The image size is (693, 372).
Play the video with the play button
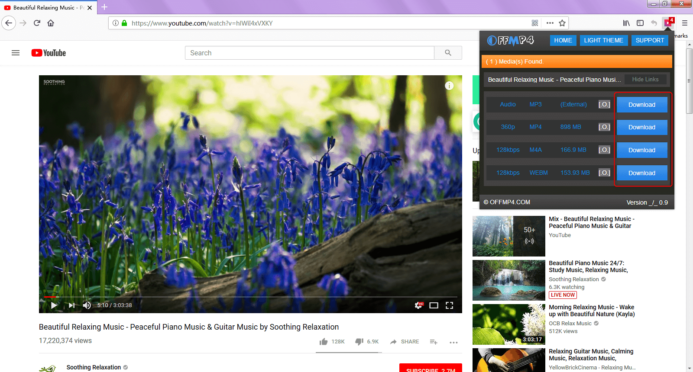point(54,305)
